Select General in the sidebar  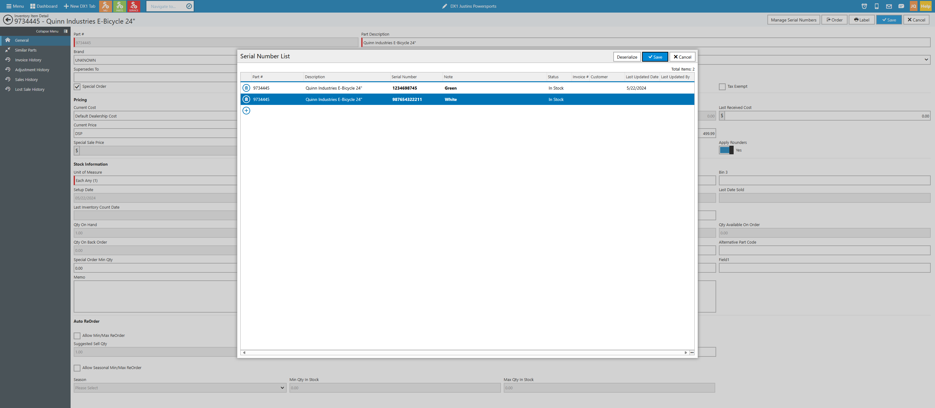coord(35,40)
